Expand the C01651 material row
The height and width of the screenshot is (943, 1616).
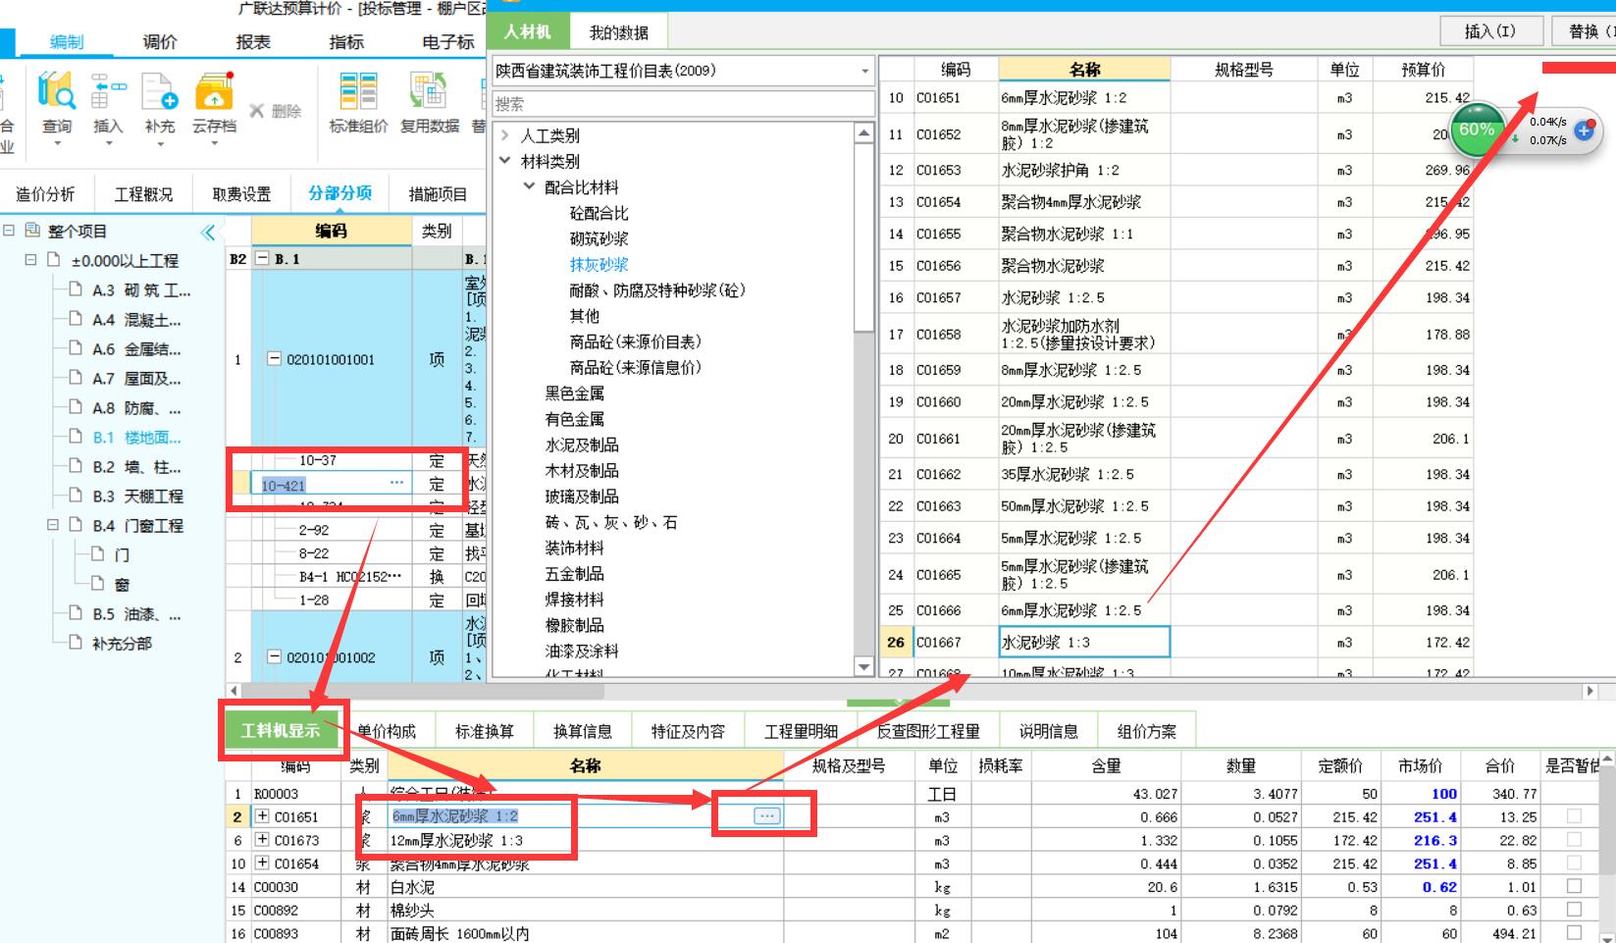262,816
